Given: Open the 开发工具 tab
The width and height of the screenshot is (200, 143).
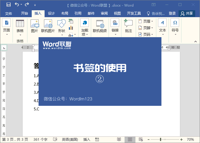Looking at the screenshot, I should click(134, 13).
